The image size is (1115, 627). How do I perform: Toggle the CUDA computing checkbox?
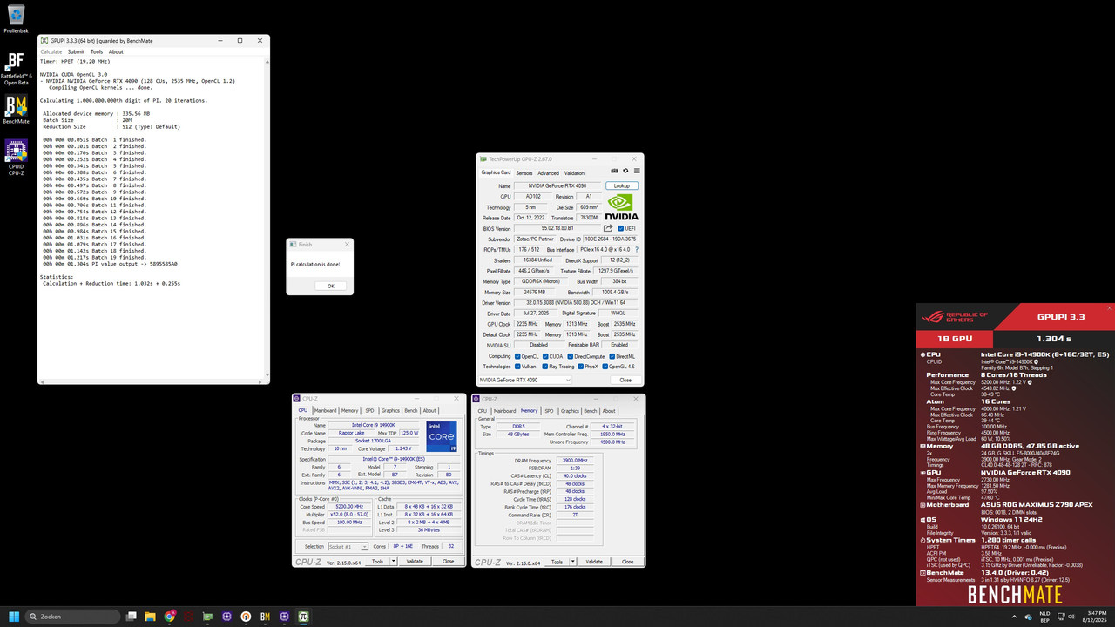544,356
